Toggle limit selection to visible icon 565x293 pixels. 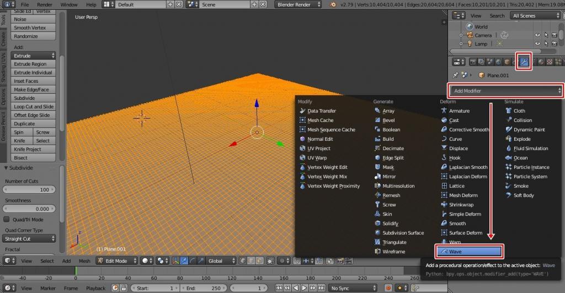coord(270,260)
